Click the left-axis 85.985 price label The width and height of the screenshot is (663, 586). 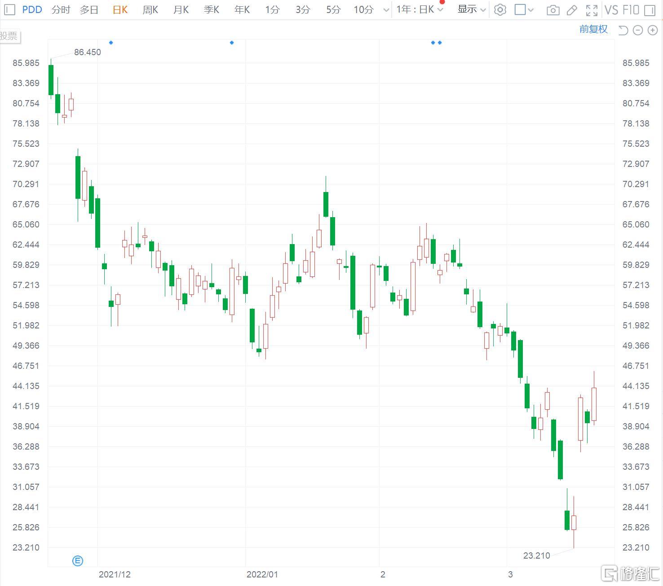click(x=26, y=63)
